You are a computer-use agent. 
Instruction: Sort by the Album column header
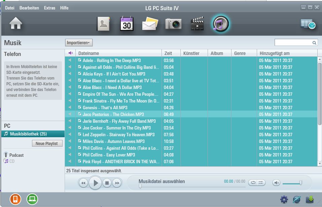click(219, 53)
